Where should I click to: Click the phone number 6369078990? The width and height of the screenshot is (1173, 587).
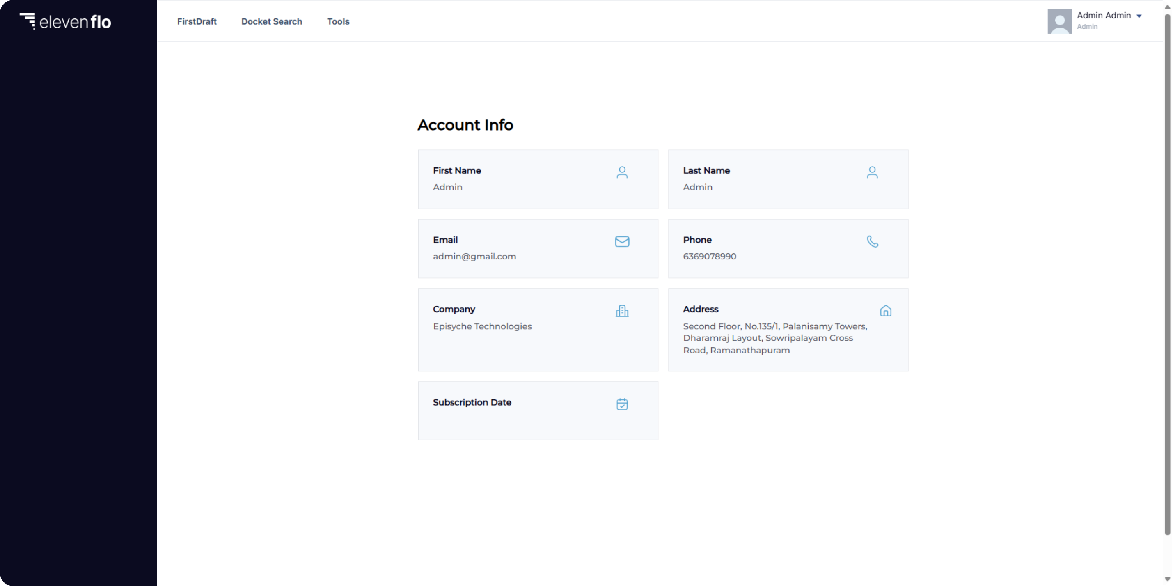pyautogui.click(x=709, y=257)
